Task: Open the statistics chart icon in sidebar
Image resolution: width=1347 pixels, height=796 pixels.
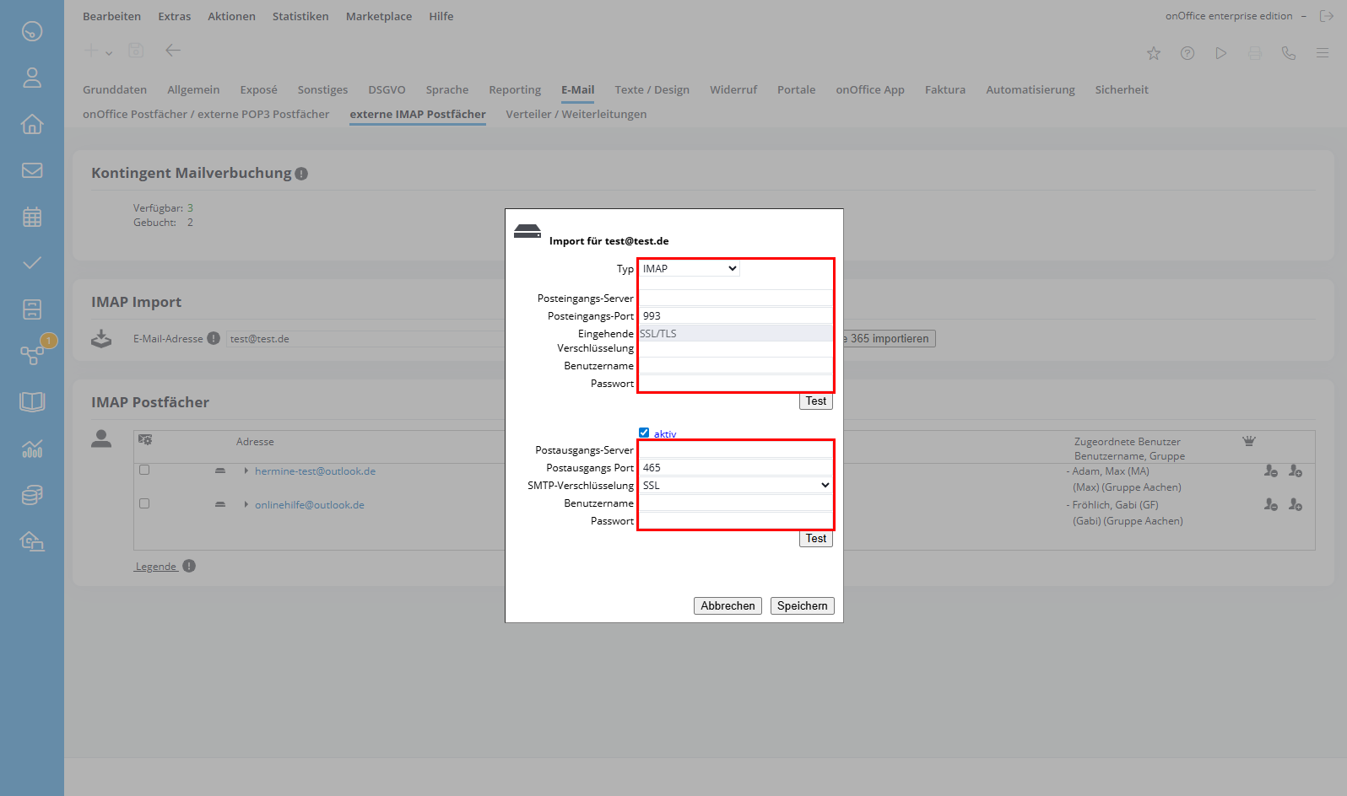Action: point(32,449)
